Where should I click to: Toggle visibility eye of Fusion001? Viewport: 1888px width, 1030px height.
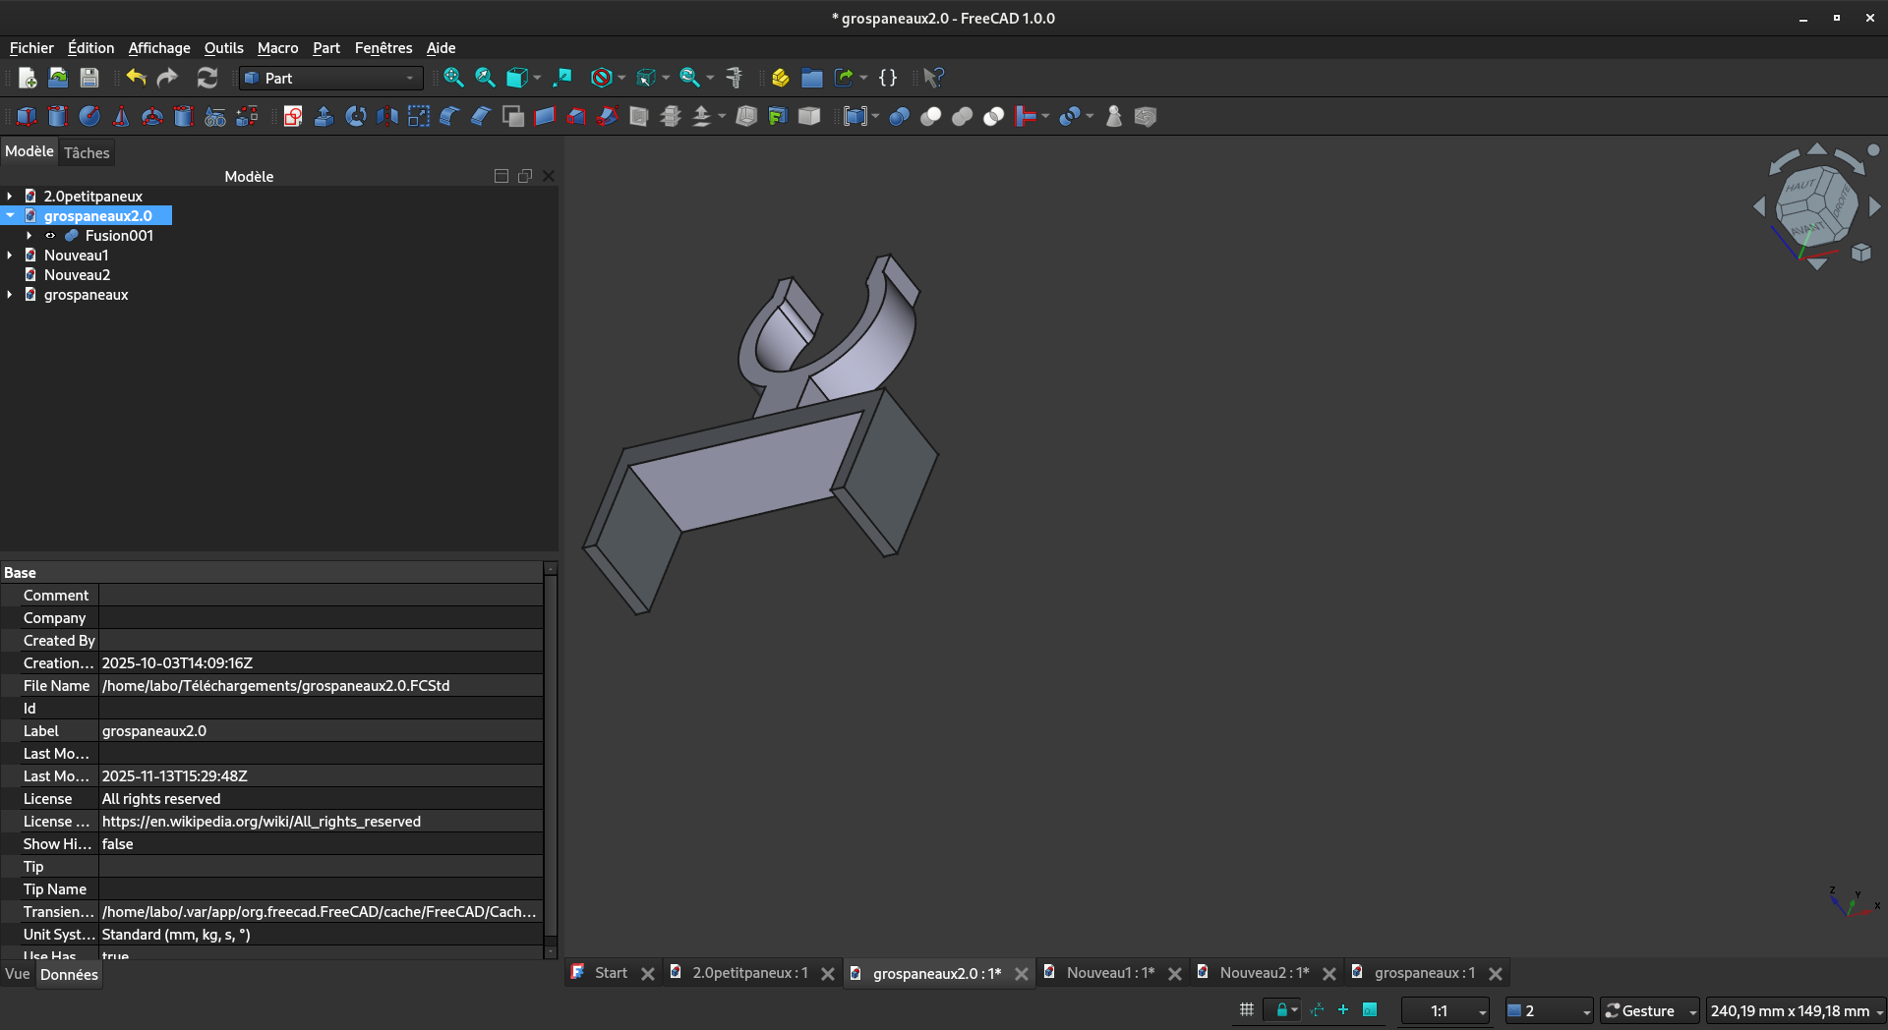[50, 236]
